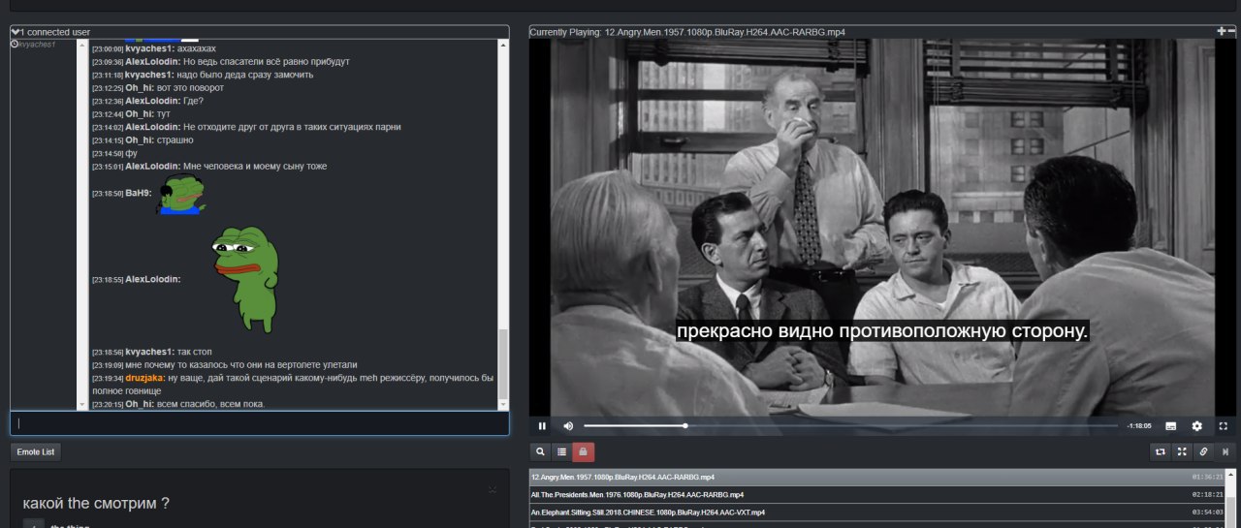Click the 'Currently Playing' video title text
This screenshot has width=1241, height=528.
click(686, 32)
